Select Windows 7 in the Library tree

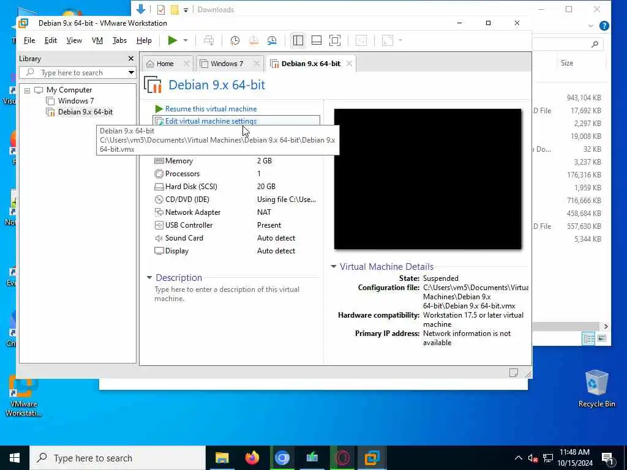(75, 101)
